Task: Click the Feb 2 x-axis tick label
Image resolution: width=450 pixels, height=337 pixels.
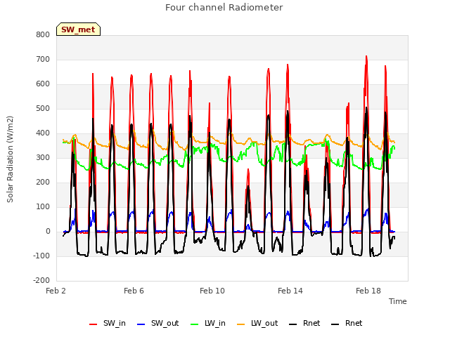Action: tap(56, 291)
